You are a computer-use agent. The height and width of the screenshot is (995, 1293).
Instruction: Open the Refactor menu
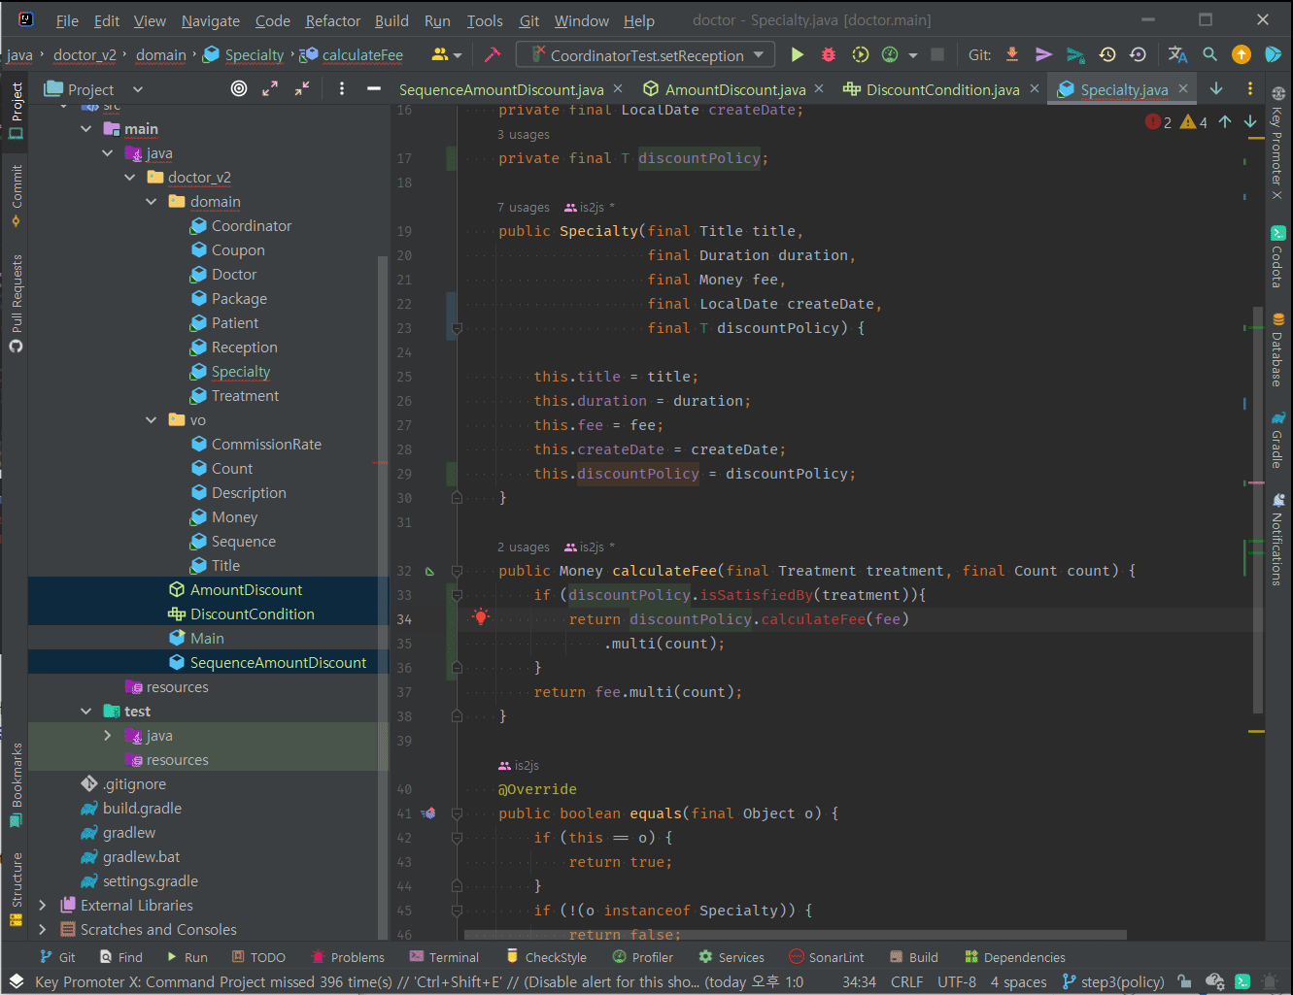tap(332, 20)
